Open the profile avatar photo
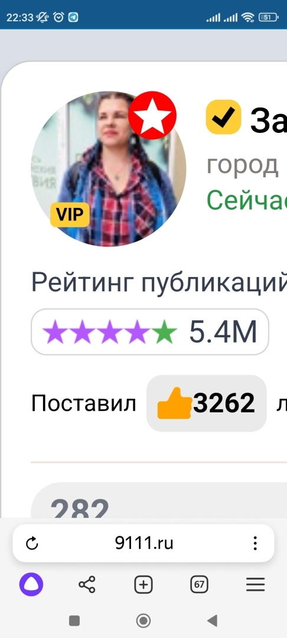This screenshot has height=638, width=287. [109, 169]
